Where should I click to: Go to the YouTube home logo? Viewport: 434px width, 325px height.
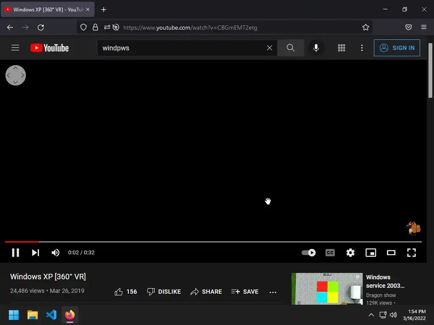tap(50, 48)
